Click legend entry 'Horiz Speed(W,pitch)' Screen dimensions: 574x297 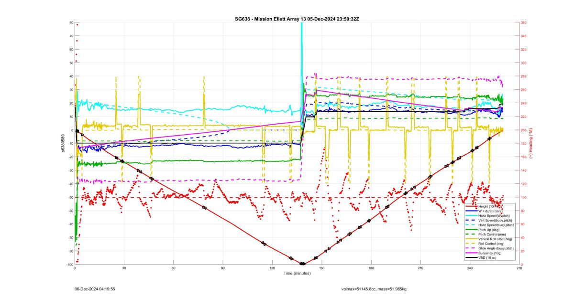click(x=494, y=216)
